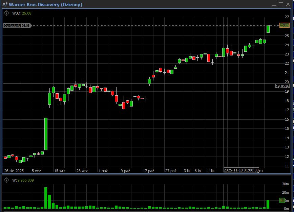Viewport: 294px width, 212px height.
Task: Click the pan arrows icon beside WBD
Action: 6,13
